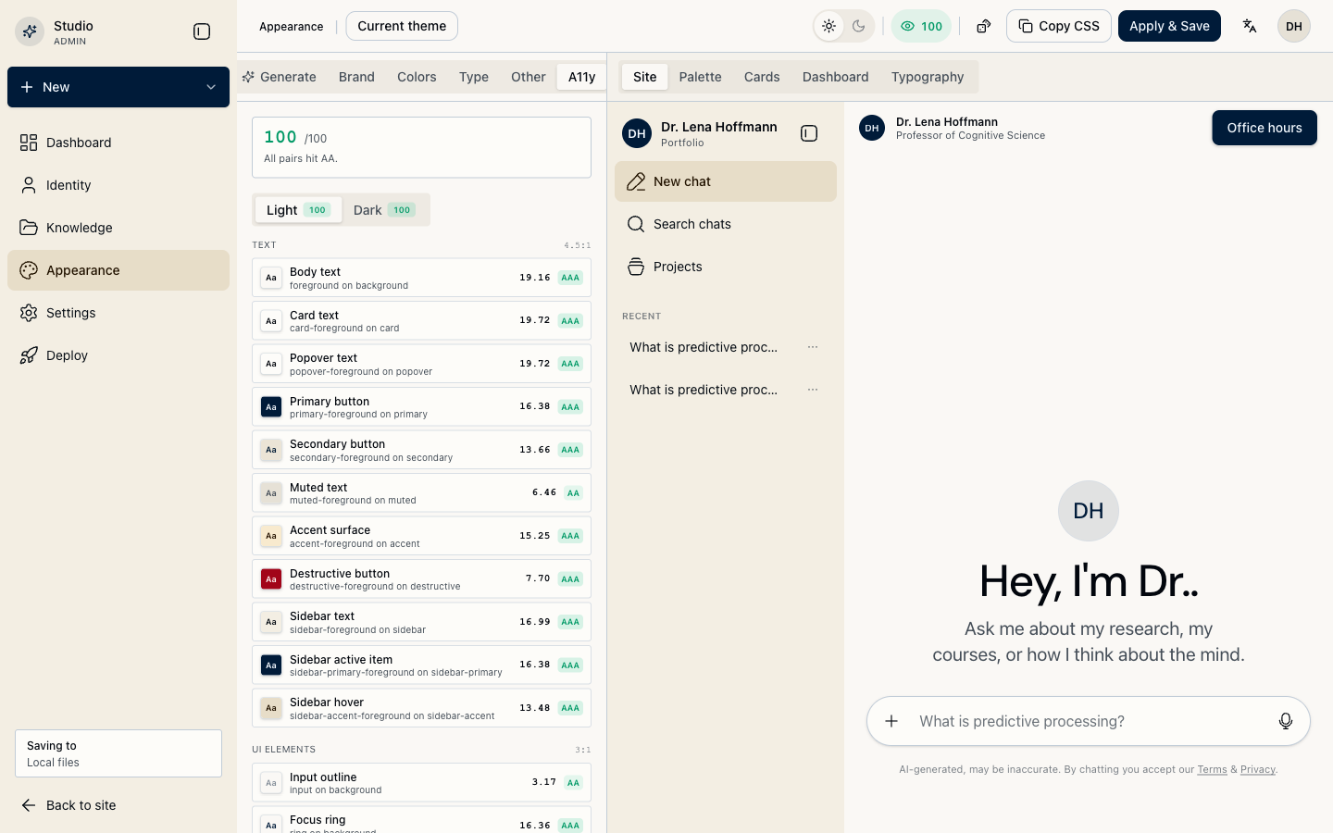Viewport: 1333px width, 833px height.
Task: Open Knowledge section
Action: (118, 228)
